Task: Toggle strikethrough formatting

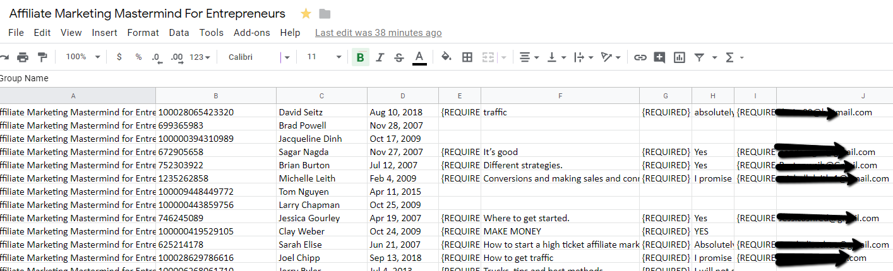Action: (x=399, y=57)
